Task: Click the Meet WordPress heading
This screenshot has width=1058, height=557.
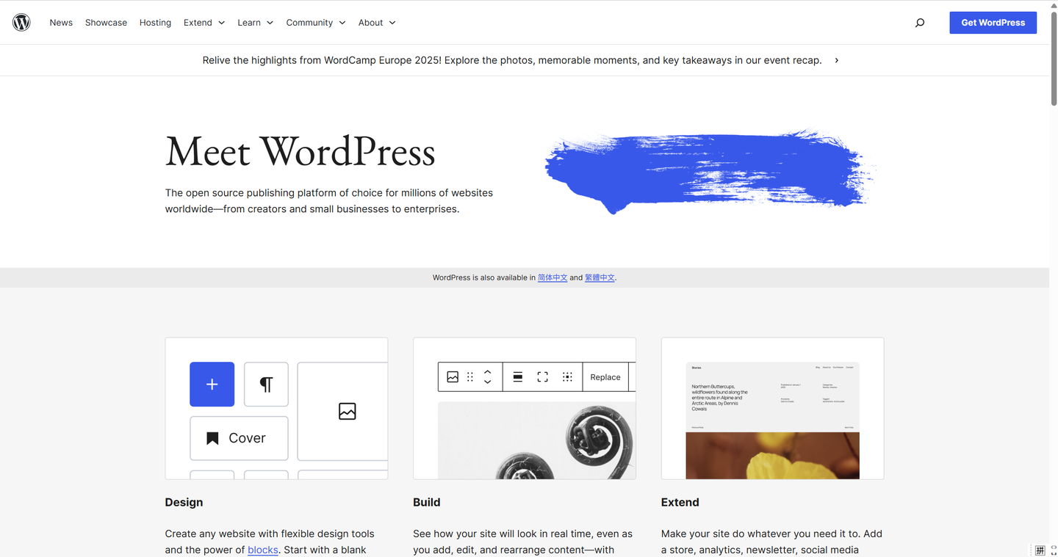Action: 301,152
